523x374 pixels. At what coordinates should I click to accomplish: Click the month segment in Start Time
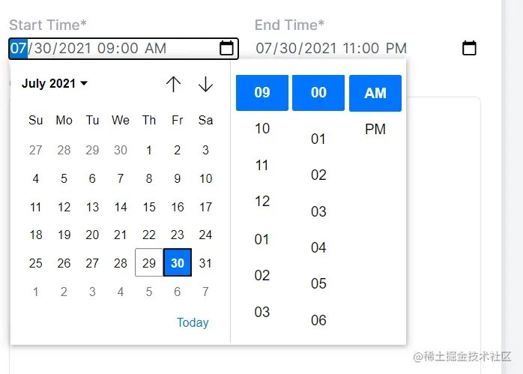pyautogui.click(x=19, y=49)
